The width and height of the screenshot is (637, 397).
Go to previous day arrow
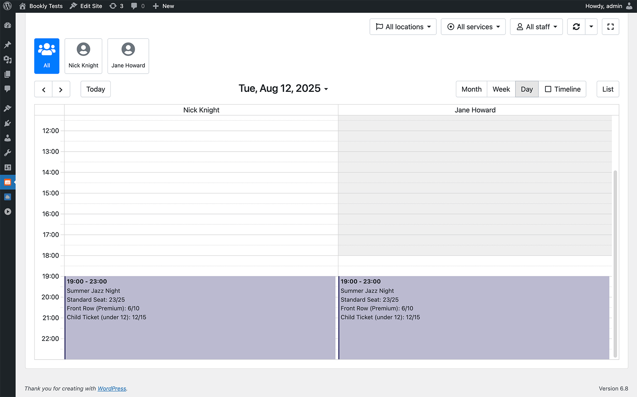click(x=43, y=89)
